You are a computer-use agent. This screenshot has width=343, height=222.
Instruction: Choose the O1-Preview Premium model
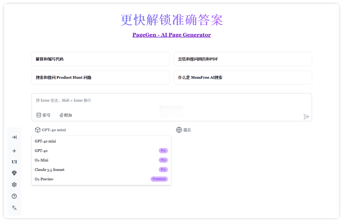point(44,179)
